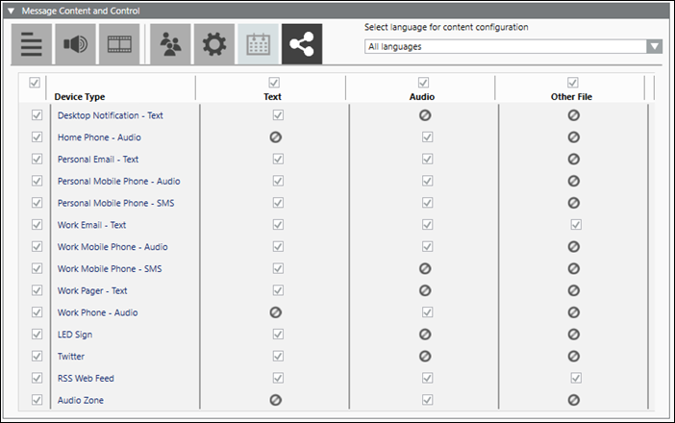Click the Audio Zone device link

[x=81, y=400]
